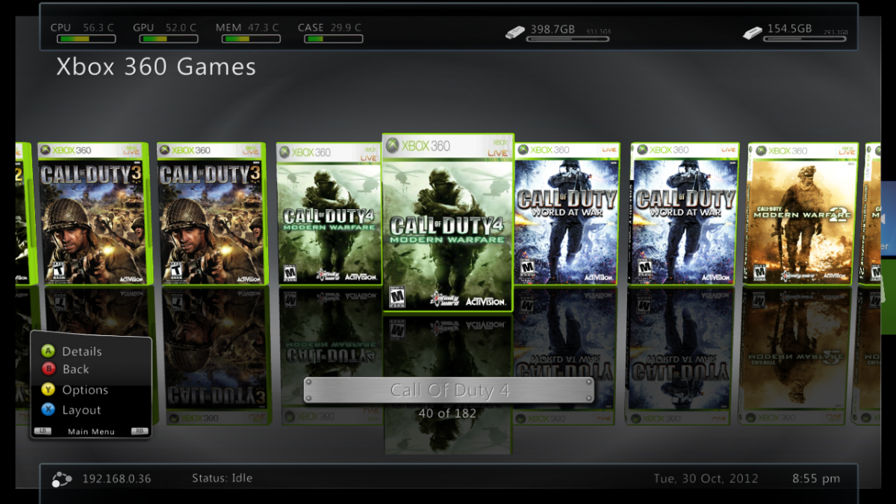
Task: Select the enlarged Call of Duty 4 cover
Action: [x=448, y=223]
